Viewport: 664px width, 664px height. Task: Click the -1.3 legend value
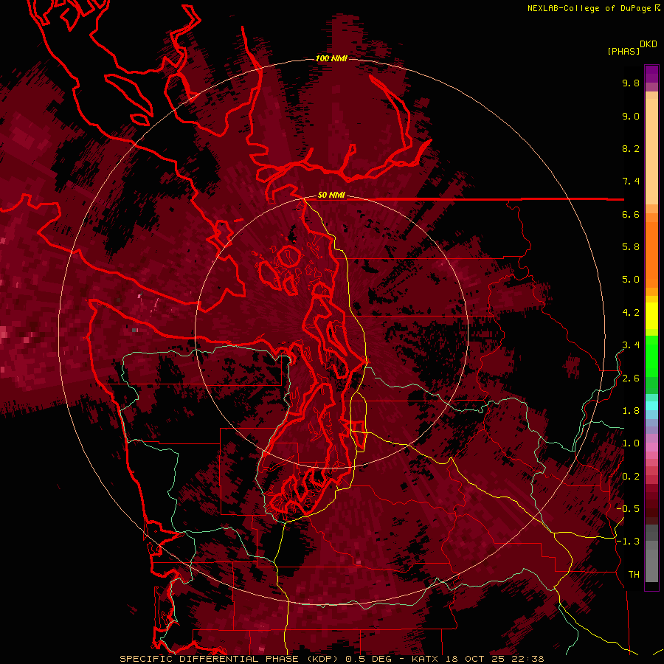pos(628,542)
